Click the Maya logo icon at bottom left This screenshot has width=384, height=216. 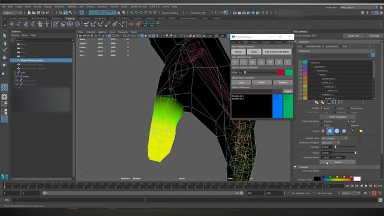click(4, 177)
